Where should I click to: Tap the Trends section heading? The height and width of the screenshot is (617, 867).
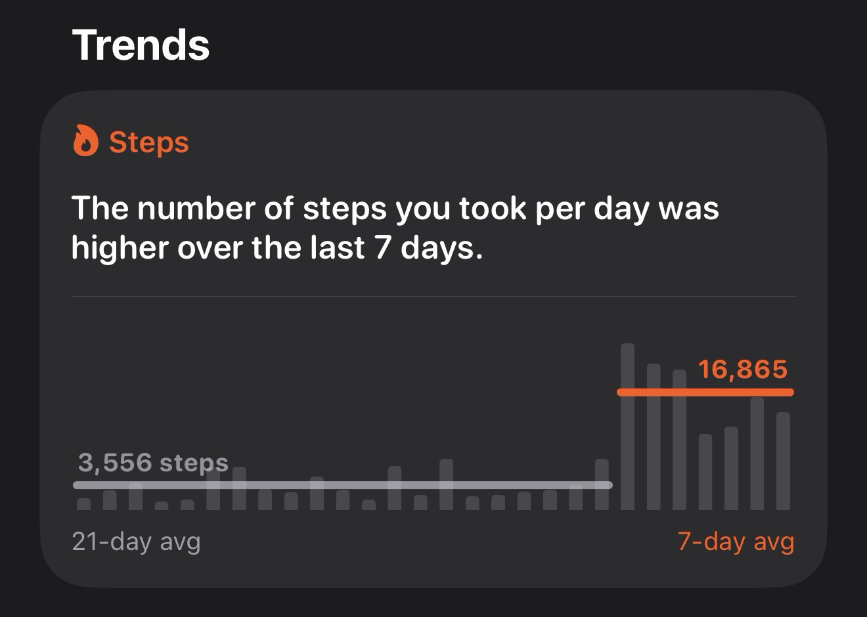point(141,45)
